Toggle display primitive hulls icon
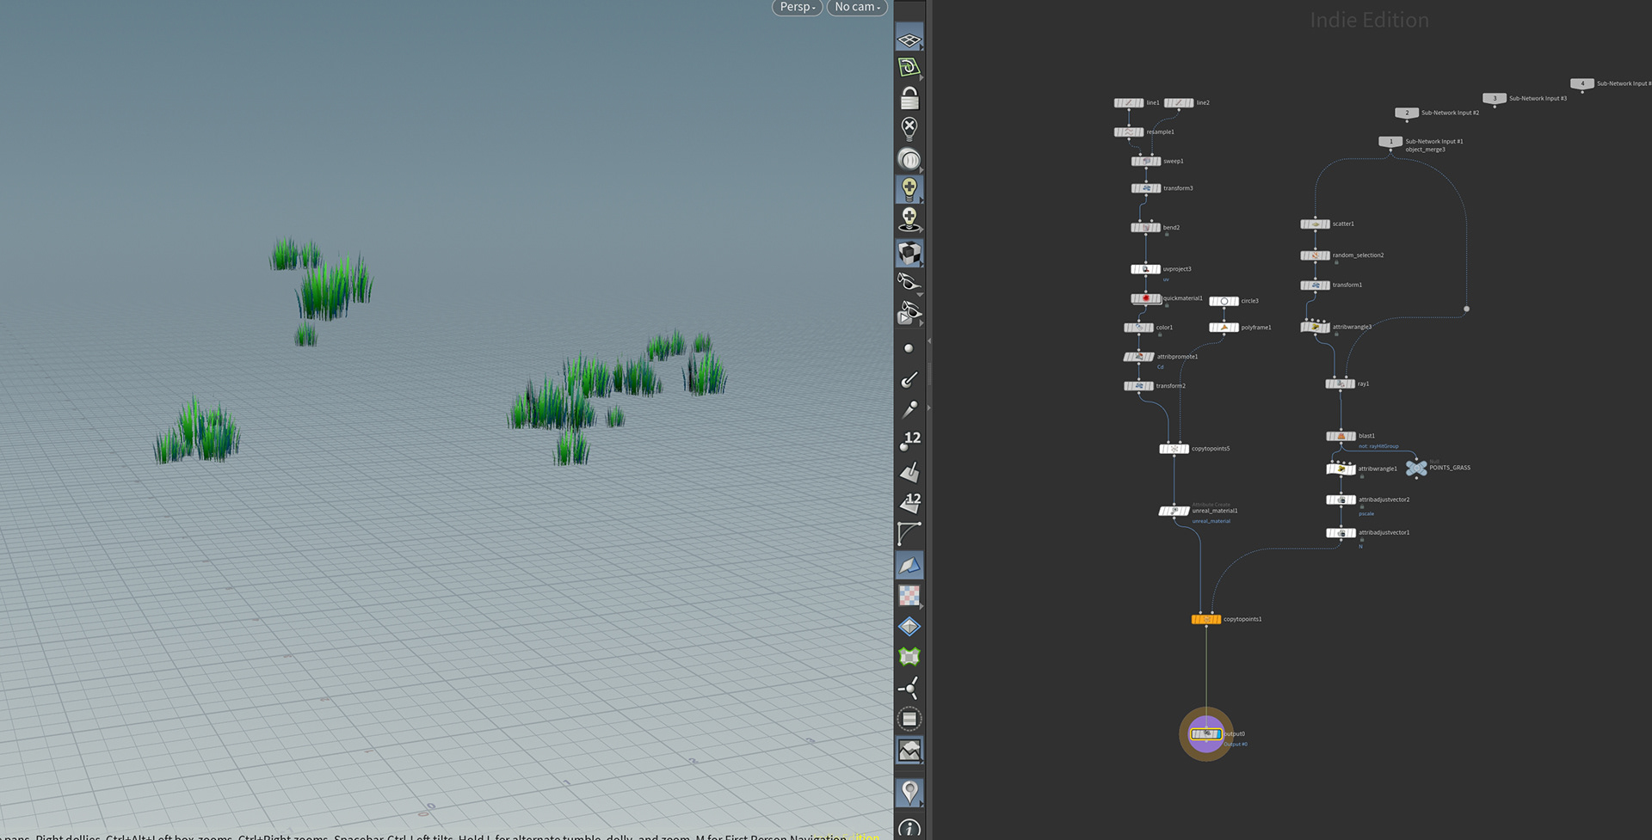Image resolution: width=1652 pixels, height=840 pixels. click(x=909, y=533)
